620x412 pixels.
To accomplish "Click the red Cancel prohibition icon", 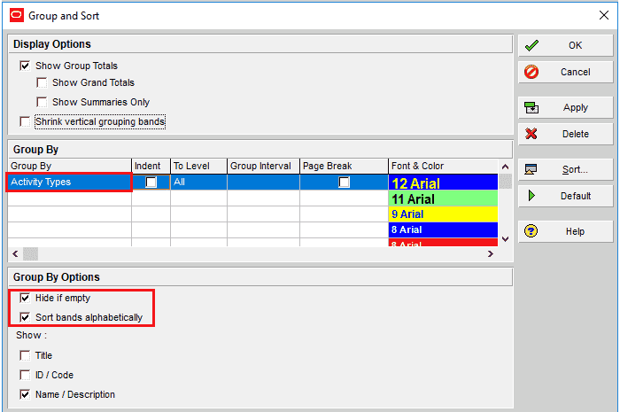I will coord(531,72).
